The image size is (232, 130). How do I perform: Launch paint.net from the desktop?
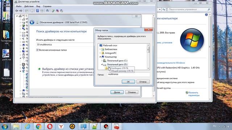[7, 55]
